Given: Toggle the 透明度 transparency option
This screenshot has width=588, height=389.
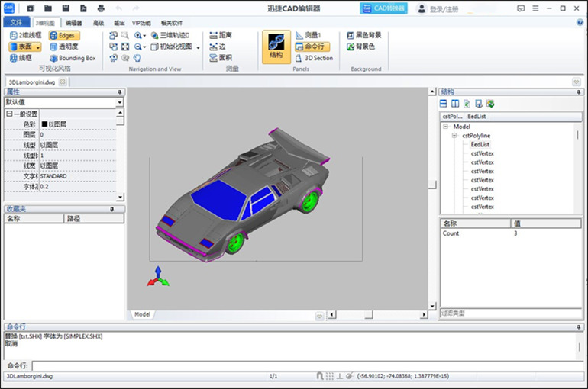Looking at the screenshot, I should [x=63, y=47].
